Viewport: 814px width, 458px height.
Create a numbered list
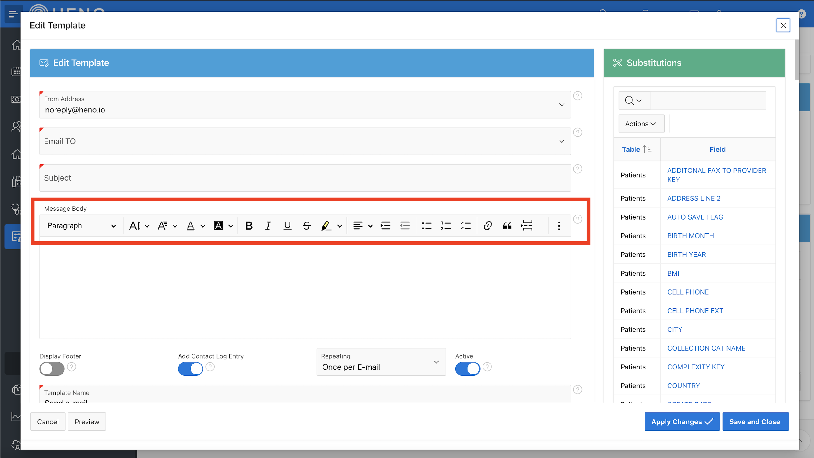(x=446, y=226)
